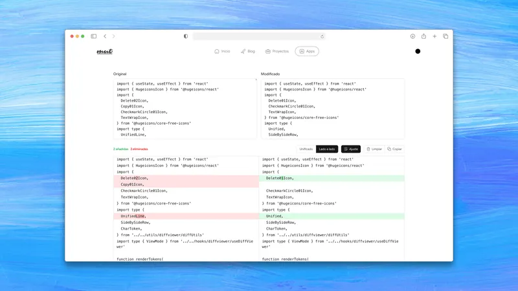Click inside the Original code textarea

pyautogui.click(x=185, y=109)
